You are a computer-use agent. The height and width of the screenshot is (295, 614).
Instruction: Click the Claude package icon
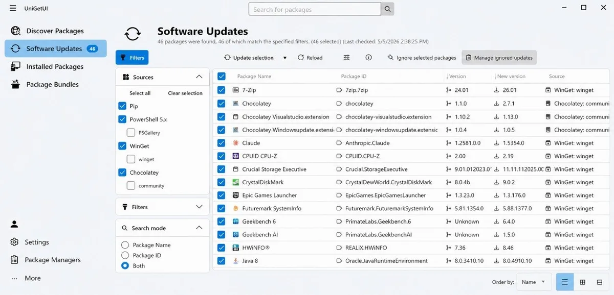click(236, 143)
